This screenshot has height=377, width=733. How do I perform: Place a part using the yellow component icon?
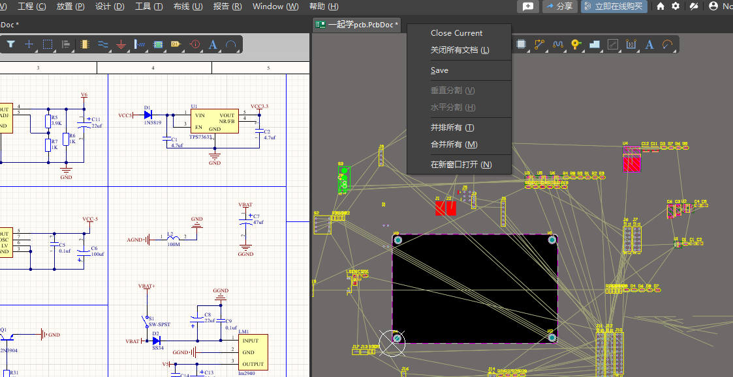tap(85, 44)
